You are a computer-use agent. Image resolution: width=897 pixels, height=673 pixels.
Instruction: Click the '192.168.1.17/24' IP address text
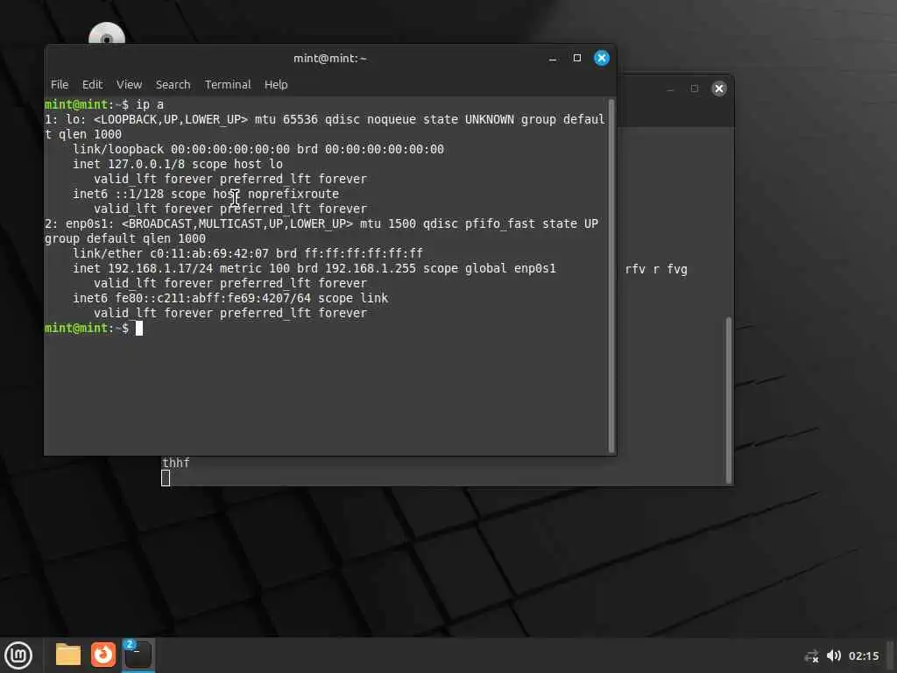pos(160,268)
